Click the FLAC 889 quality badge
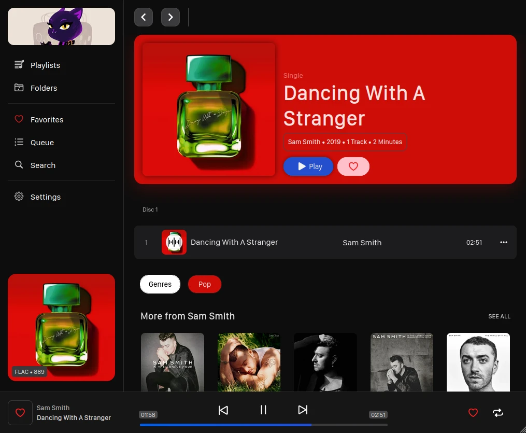 30,372
